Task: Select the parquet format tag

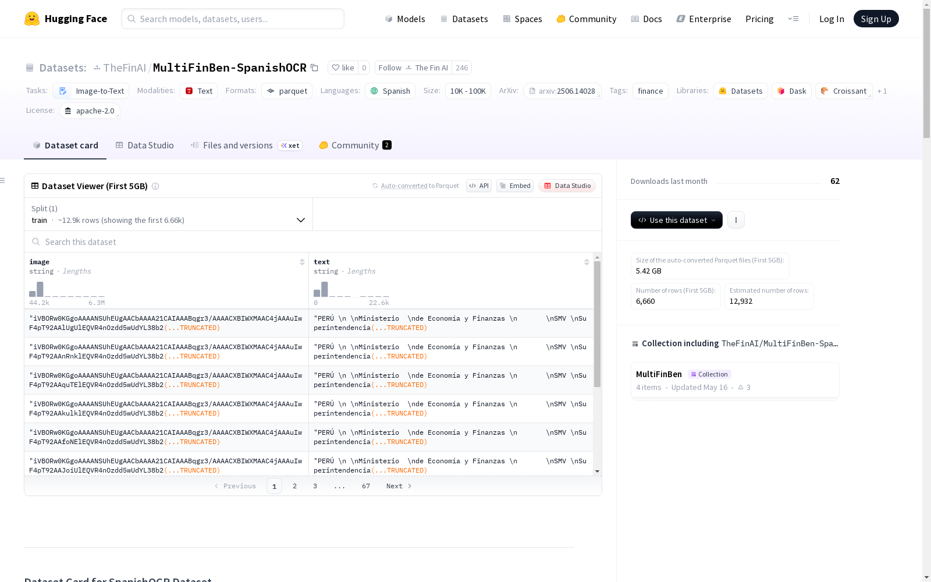Action: [287, 91]
